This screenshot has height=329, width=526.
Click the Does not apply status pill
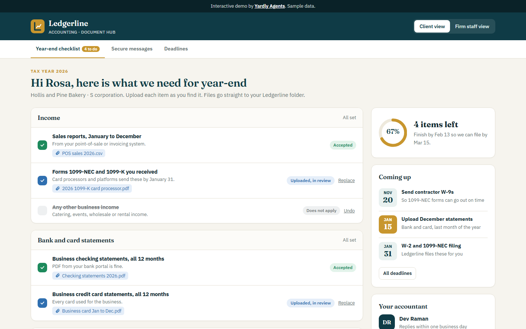(x=321, y=211)
